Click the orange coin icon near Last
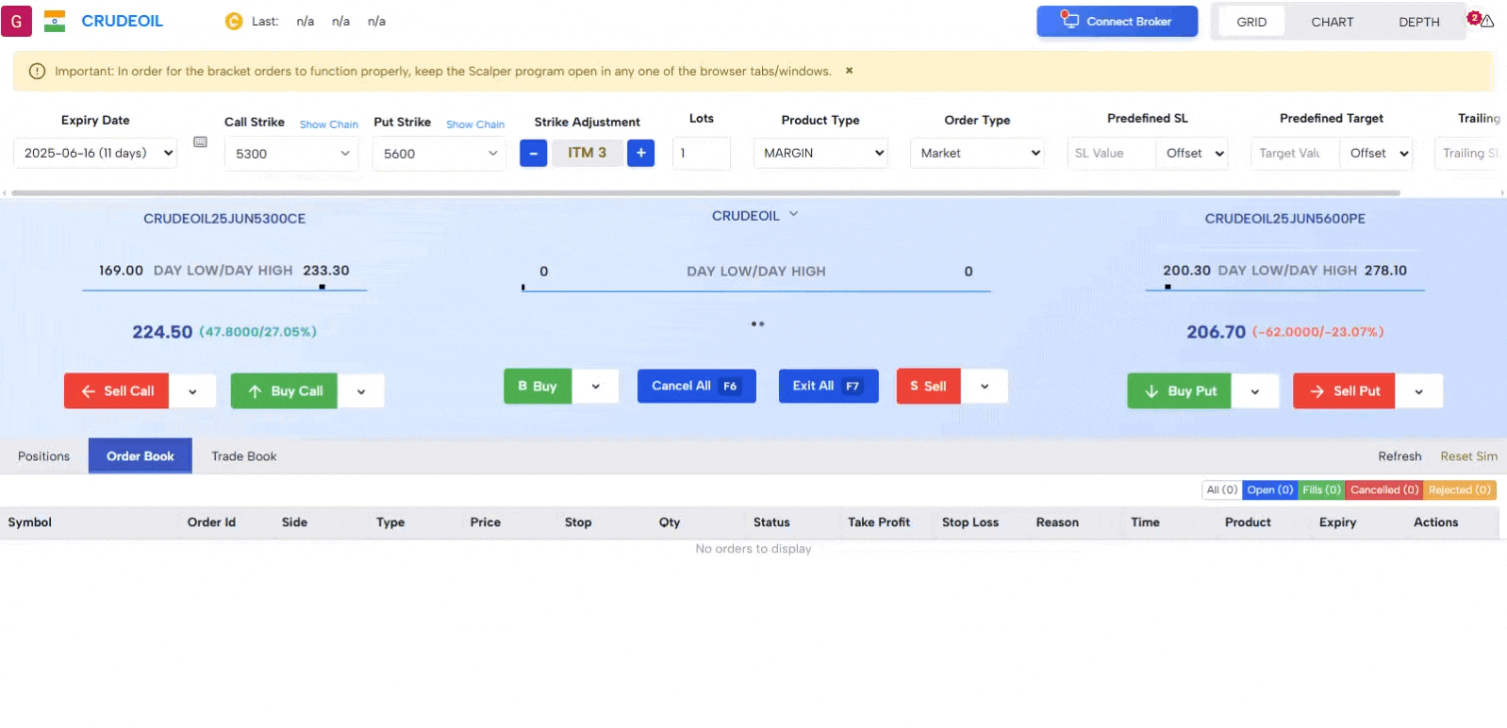 234,21
